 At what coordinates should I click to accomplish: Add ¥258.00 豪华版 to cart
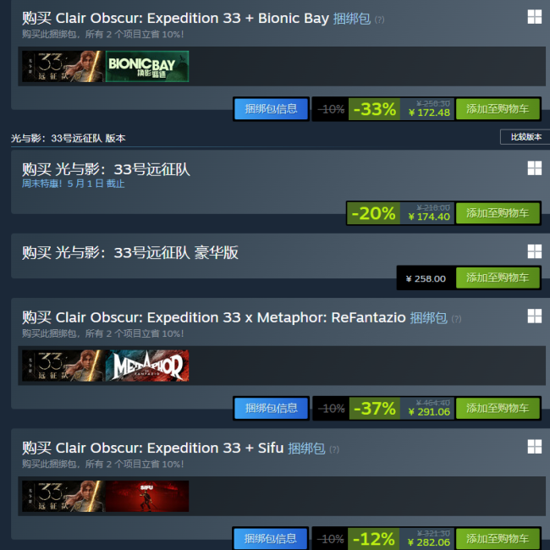pos(498,278)
